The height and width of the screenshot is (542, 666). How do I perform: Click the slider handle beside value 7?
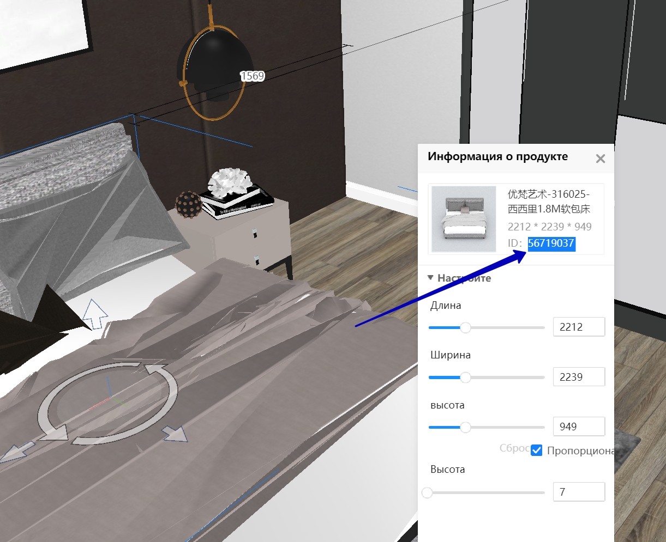pos(427,492)
